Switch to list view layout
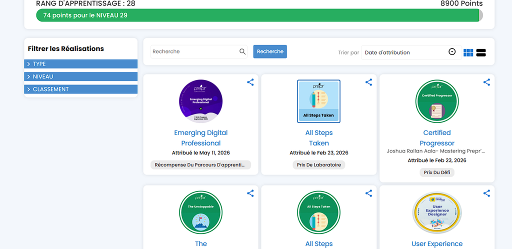The width and height of the screenshot is (512, 249). tap(481, 52)
